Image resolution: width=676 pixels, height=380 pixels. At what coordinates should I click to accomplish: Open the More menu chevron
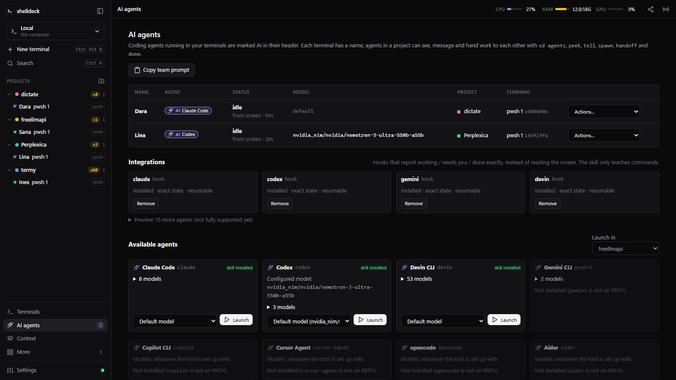tap(101, 352)
